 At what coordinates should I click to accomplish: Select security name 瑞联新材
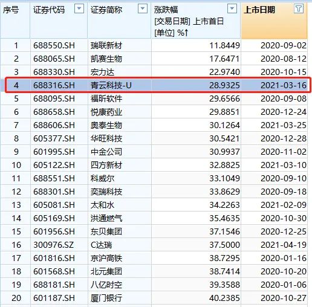[x=106, y=45]
